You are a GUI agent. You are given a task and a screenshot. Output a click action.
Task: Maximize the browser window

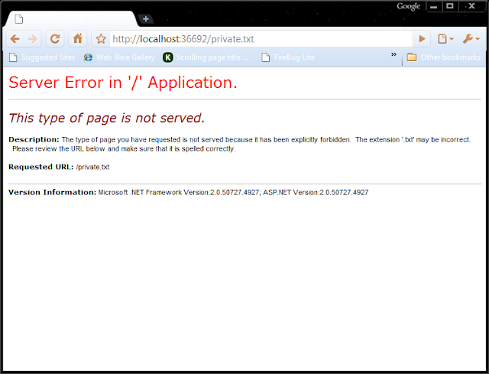[450, 6]
